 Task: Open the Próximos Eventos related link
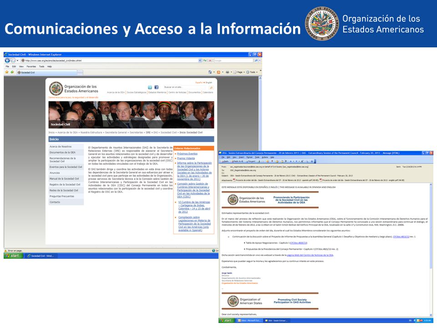[187, 154]
